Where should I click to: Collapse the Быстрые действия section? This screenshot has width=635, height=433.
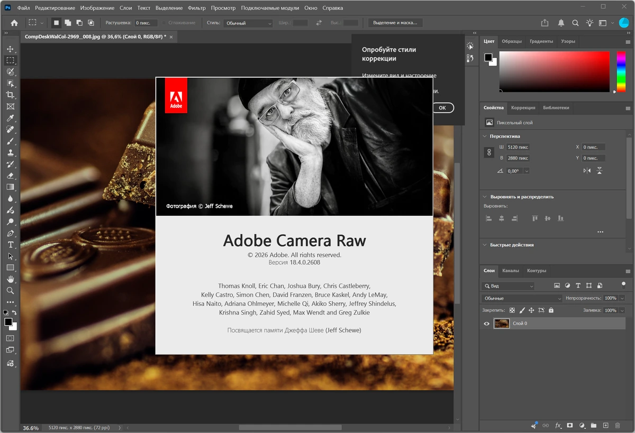[x=485, y=245]
